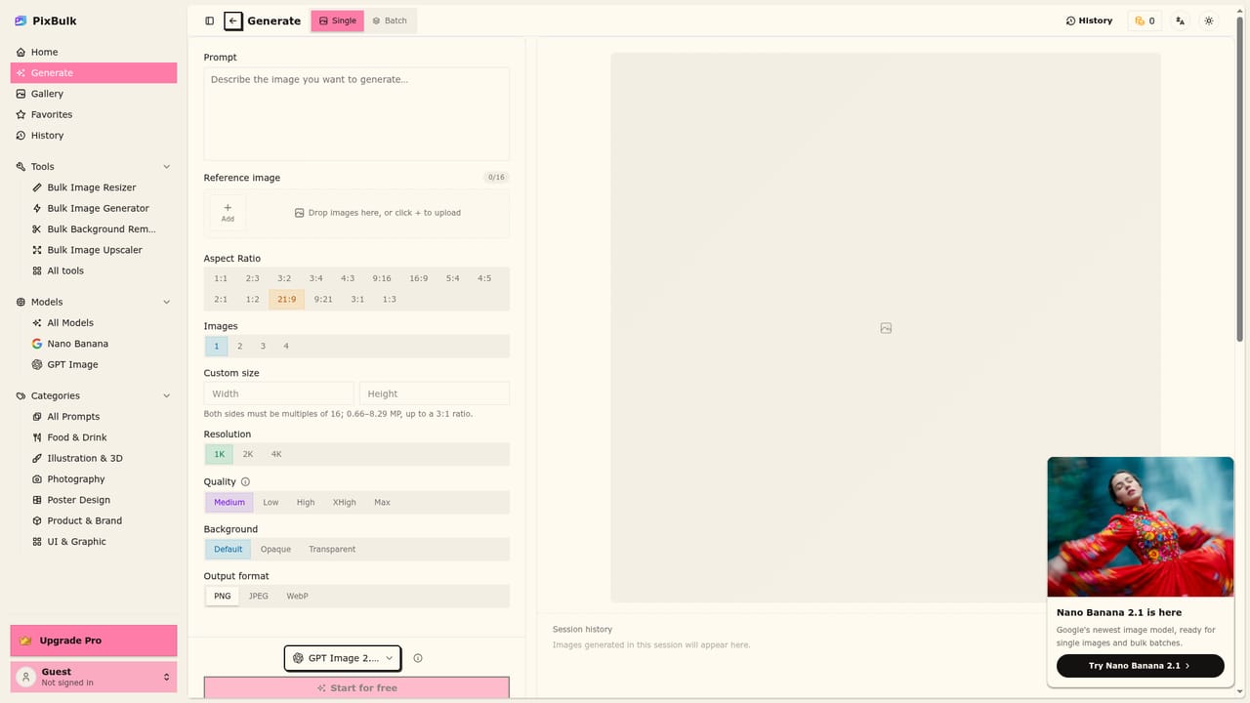Click the Upgrade Pro button
This screenshot has height=703, width=1250.
[x=94, y=641]
